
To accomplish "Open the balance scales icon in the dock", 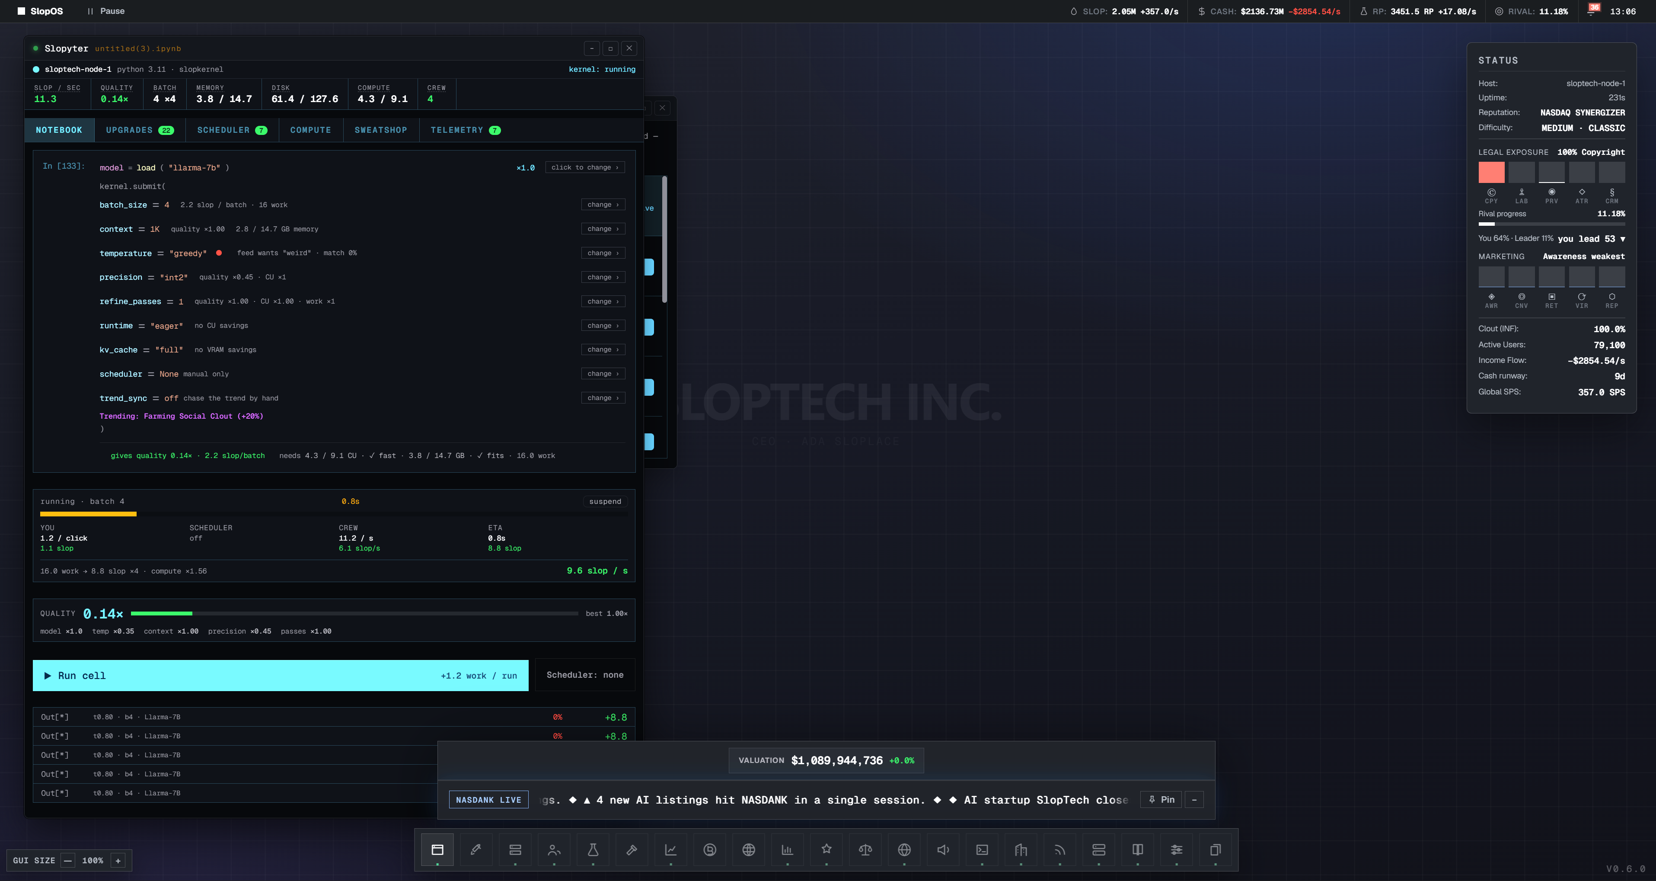I will [865, 849].
